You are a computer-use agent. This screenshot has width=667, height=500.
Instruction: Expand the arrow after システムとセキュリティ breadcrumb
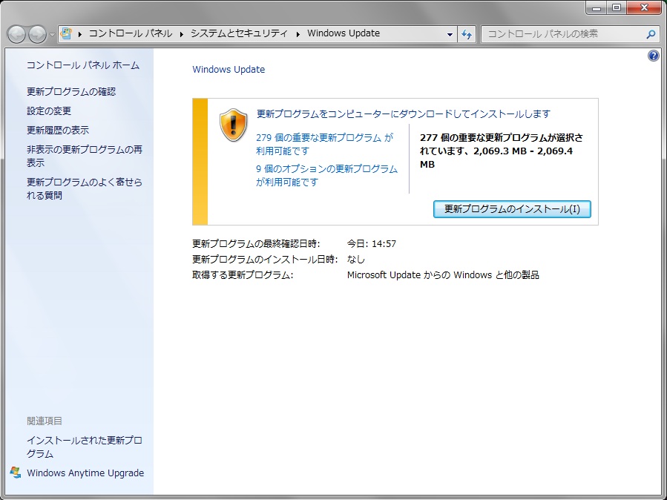coord(298,34)
